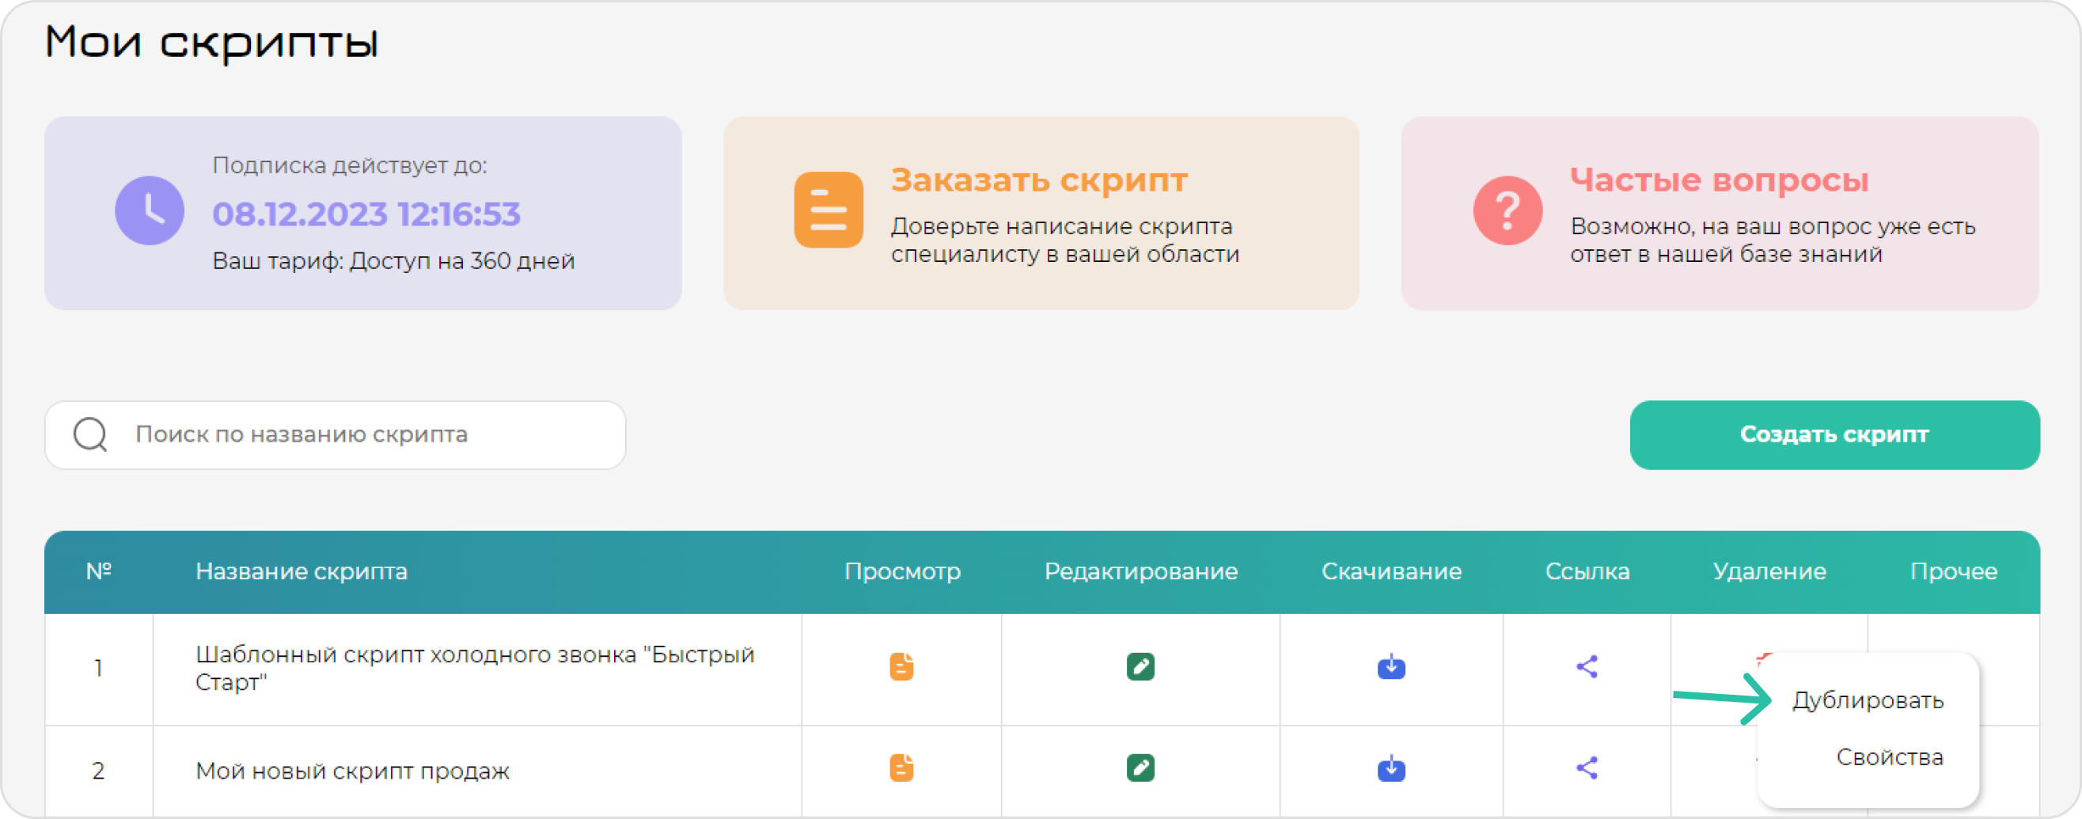Screen dimensions: 2082x819
Task: Download Мой новый скрипт продаж
Action: tap(1391, 768)
